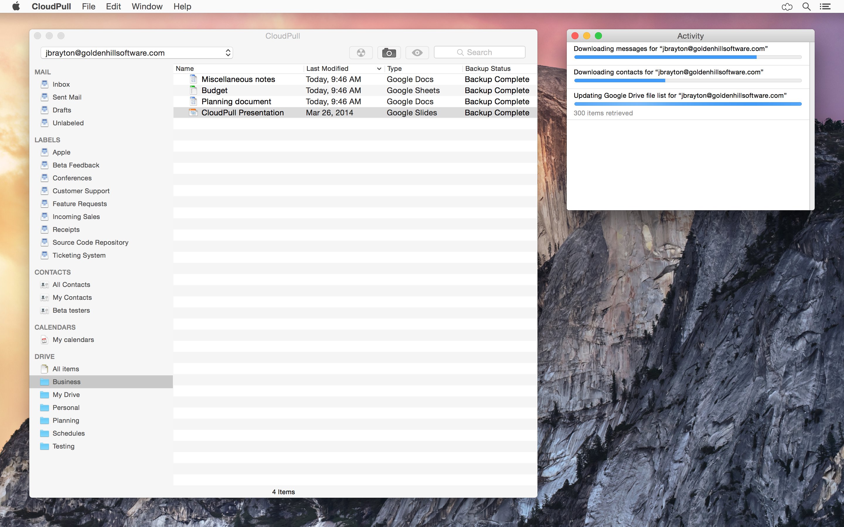Open the jbrayton account selector dropdown
Image resolution: width=844 pixels, height=527 pixels.
137,53
